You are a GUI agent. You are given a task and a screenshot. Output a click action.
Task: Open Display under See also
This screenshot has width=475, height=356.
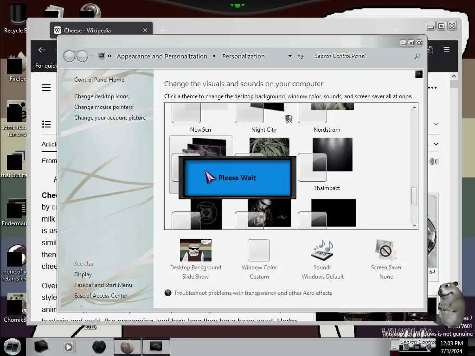click(83, 274)
